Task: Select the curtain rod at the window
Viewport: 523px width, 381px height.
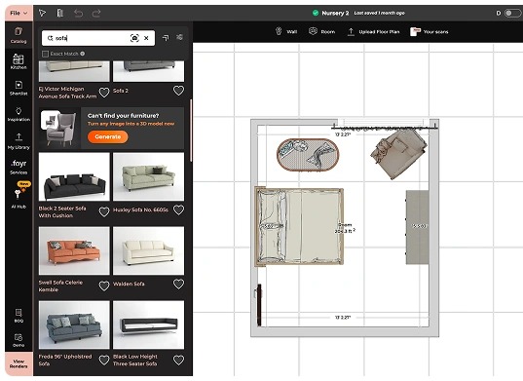Action: 385,127
